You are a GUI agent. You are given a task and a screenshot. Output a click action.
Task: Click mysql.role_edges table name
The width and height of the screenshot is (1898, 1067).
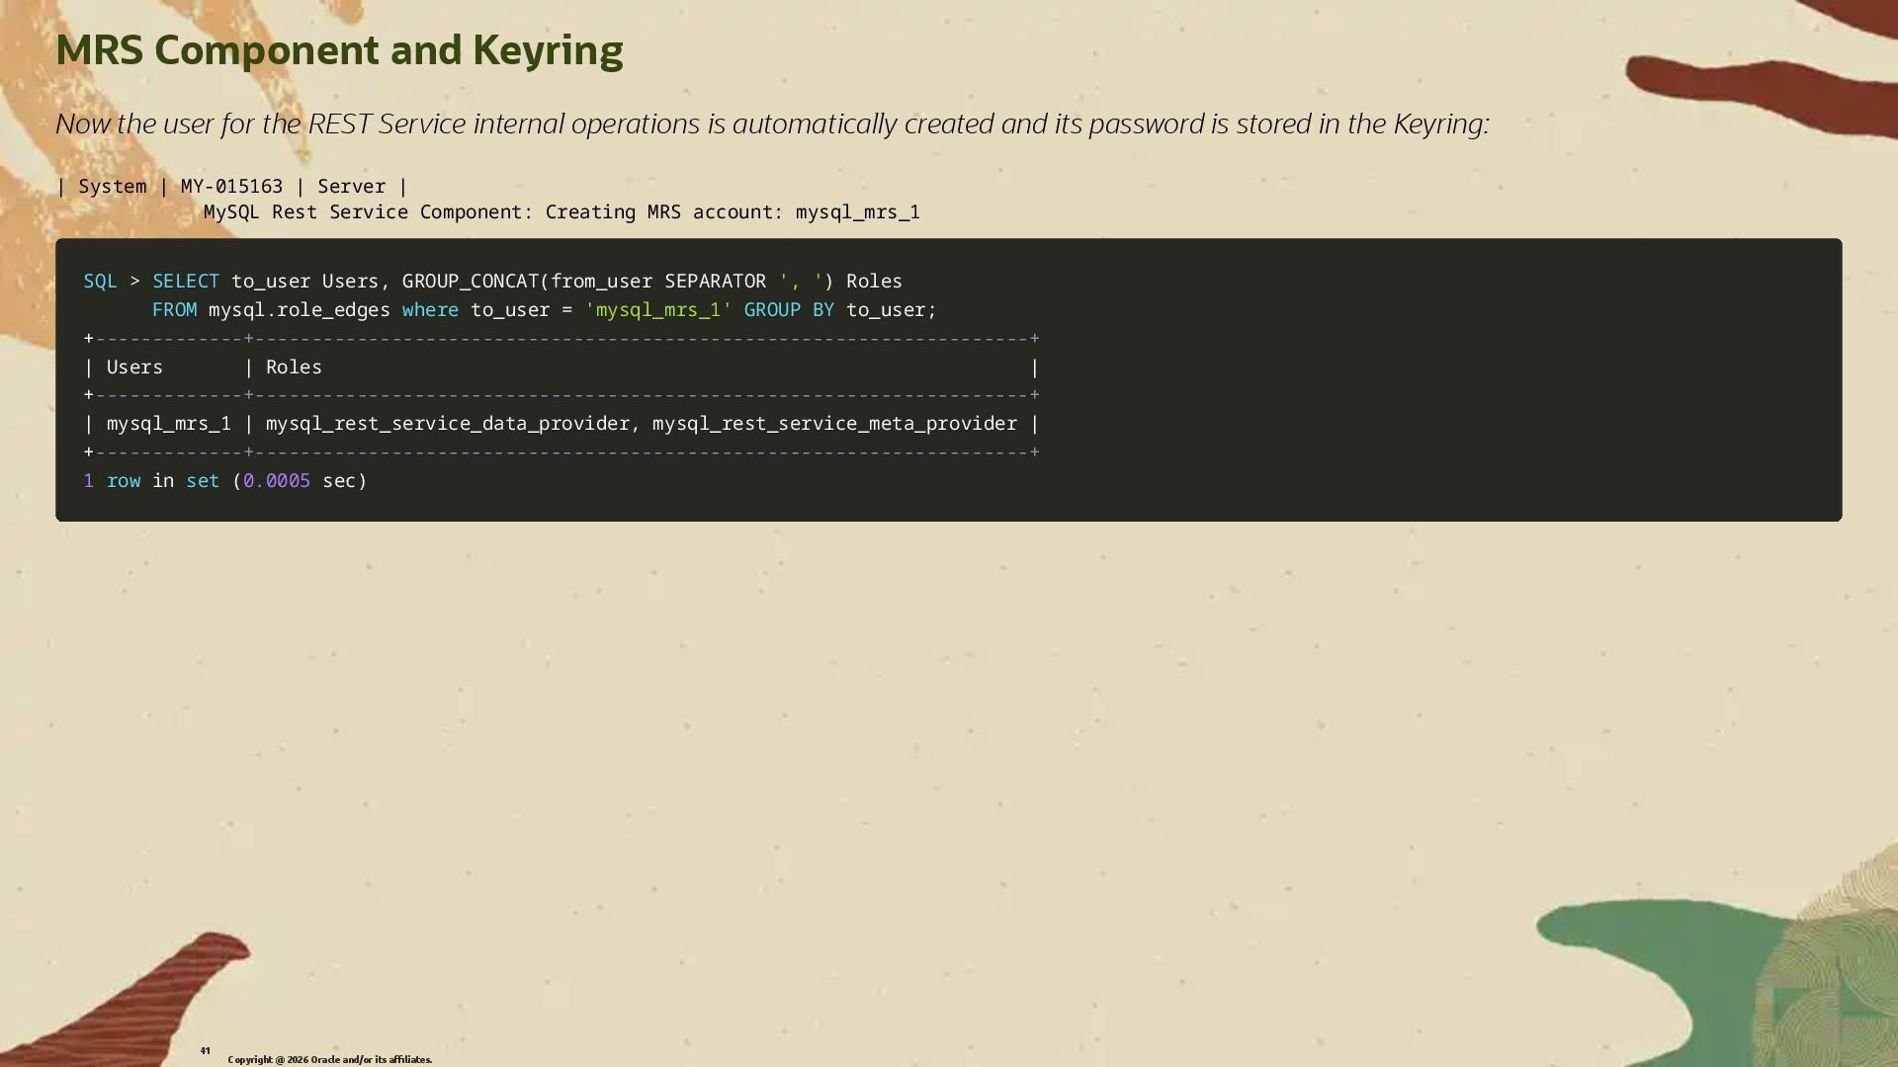click(299, 310)
